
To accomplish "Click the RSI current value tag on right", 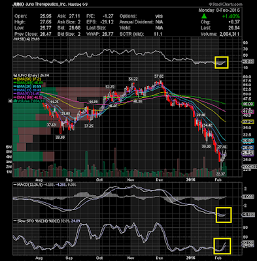I will click(x=248, y=61).
